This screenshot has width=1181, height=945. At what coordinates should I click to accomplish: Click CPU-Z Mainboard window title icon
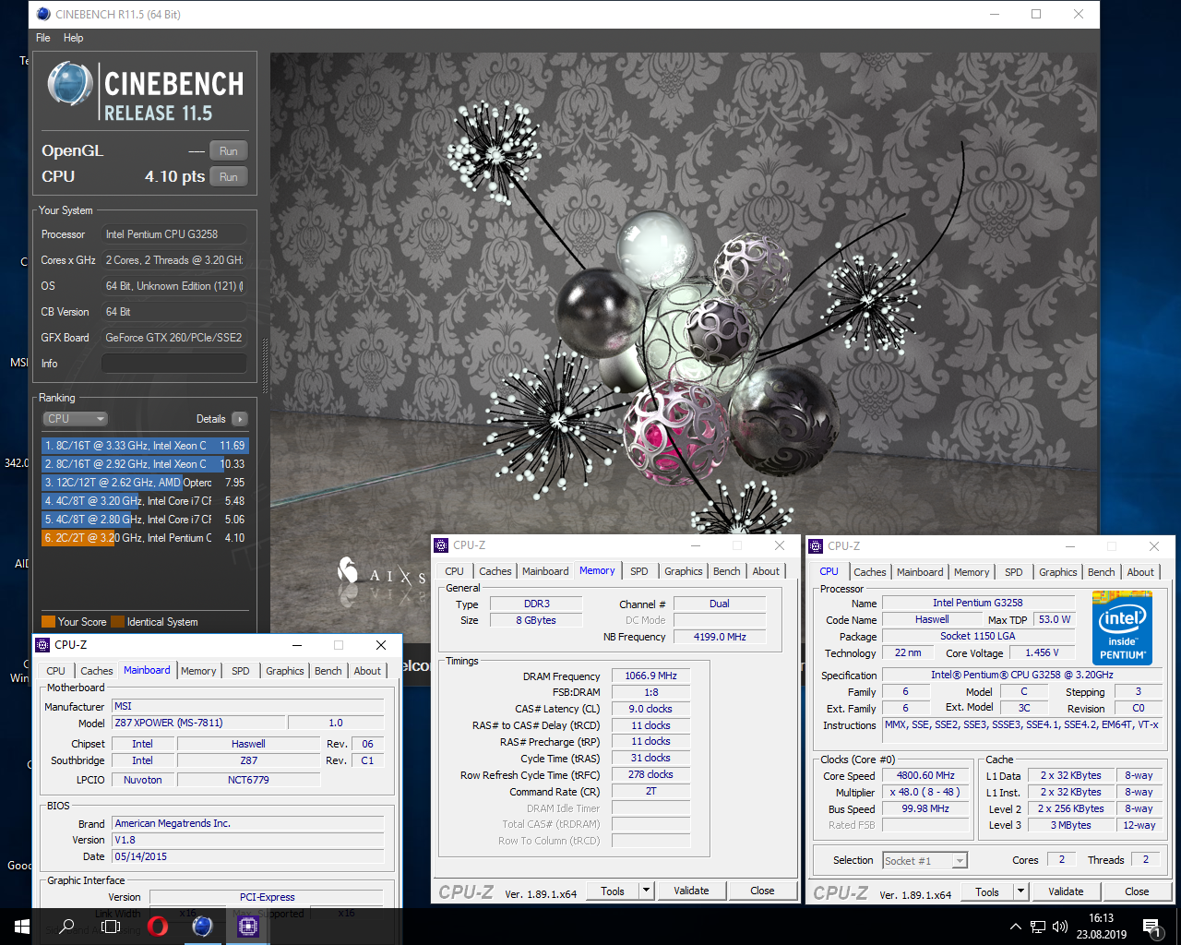(x=42, y=645)
